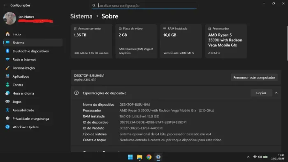Click Ian Nunes profile picture
The width and height of the screenshot is (288, 162).
tap(10, 18)
